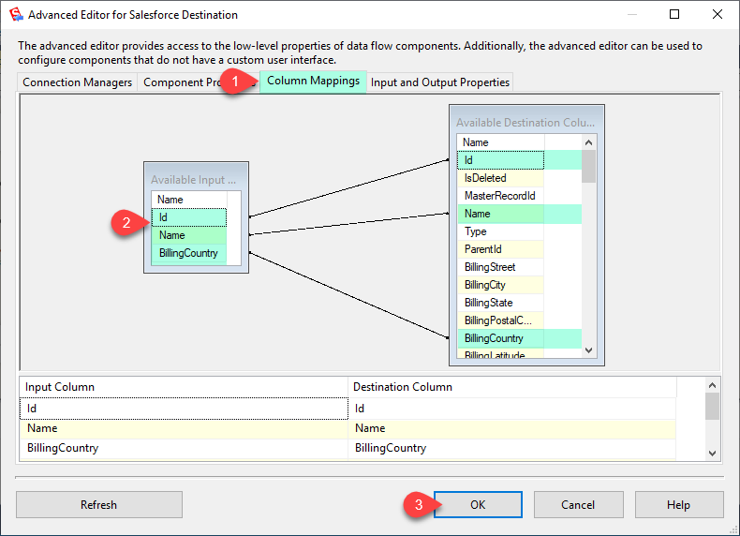This screenshot has height=536, width=740.
Task: Select Name row in Available Destination Columns
Action: (x=500, y=214)
